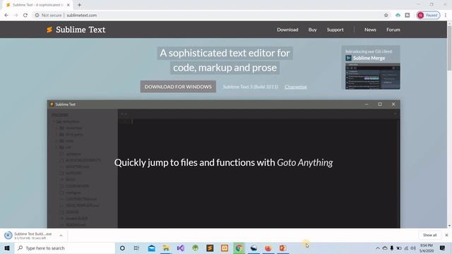This screenshot has width=452, height=254.
Task: Open Visual Studio on the taskbar
Action: tap(181, 248)
